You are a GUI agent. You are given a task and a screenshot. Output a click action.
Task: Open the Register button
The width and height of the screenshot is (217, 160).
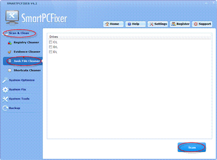[x=180, y=24]
